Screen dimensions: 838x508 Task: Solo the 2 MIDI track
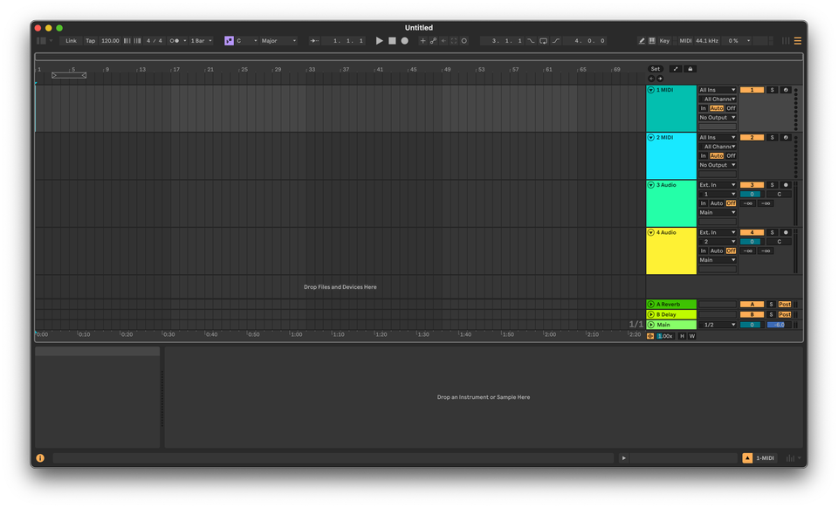tap(773, 137)
